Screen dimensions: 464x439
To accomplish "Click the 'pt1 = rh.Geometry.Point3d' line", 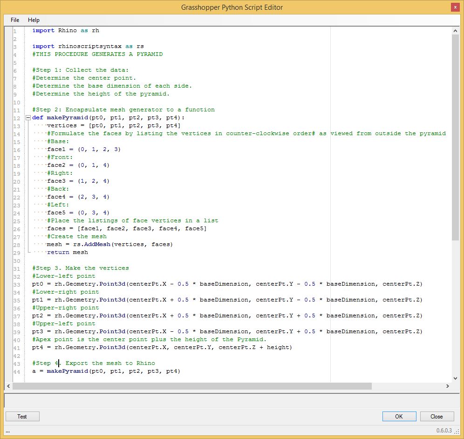I will point(227,300).
